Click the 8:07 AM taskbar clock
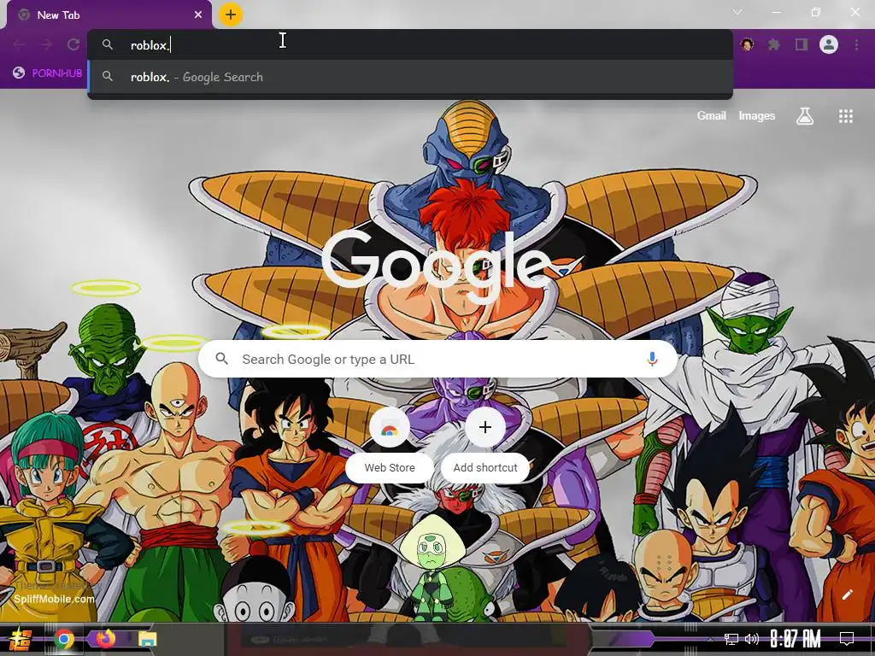875x656 pixels. click(796, 639)
